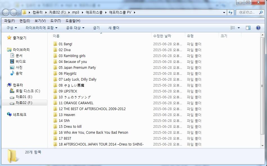Screen dimensions: 267x166
Task: Click the folder icon of 02 Diva
Action: tap(55, 50)
